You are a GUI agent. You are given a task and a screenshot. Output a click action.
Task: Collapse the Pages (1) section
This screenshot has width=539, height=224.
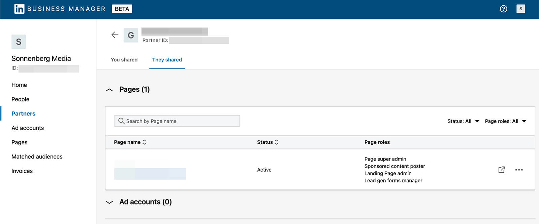click(109, 90)
